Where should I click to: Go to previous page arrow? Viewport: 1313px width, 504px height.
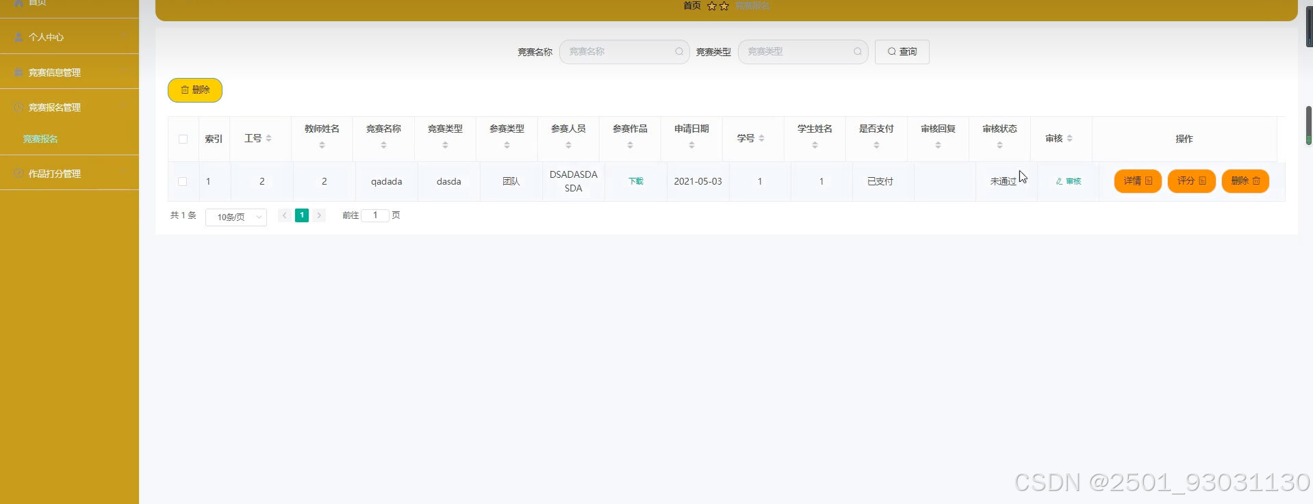coord(284,215)
